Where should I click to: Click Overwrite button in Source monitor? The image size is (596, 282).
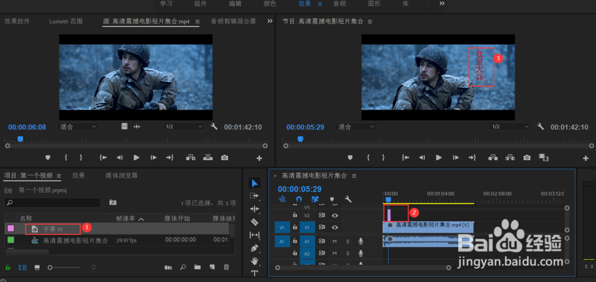pyautogui.click(x=207, y=158)
